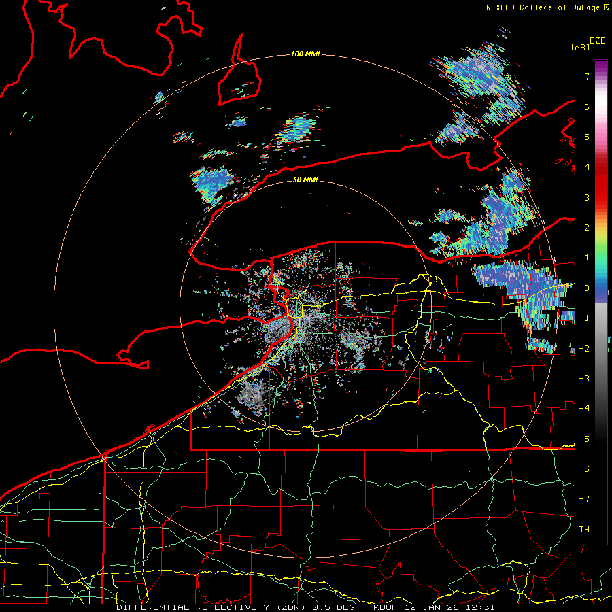Click the gray -2 dB band of color bar

[x=600, y=348]
